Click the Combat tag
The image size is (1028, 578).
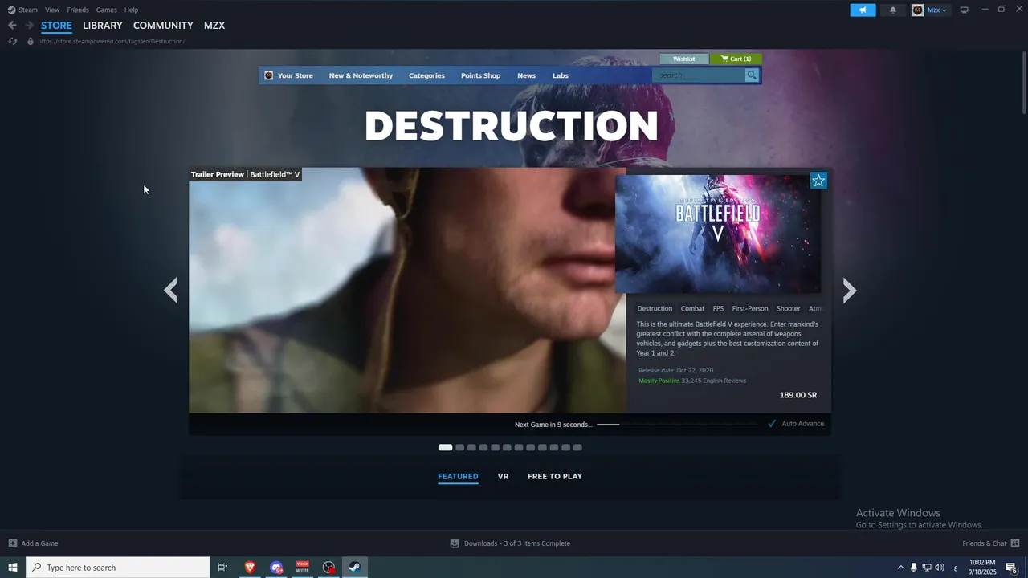692,308
